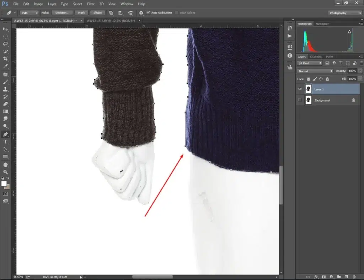The height and width of the screenshot is (280, 364).
Task: Toggle the layer filter switch
Action: coord(362,63)
